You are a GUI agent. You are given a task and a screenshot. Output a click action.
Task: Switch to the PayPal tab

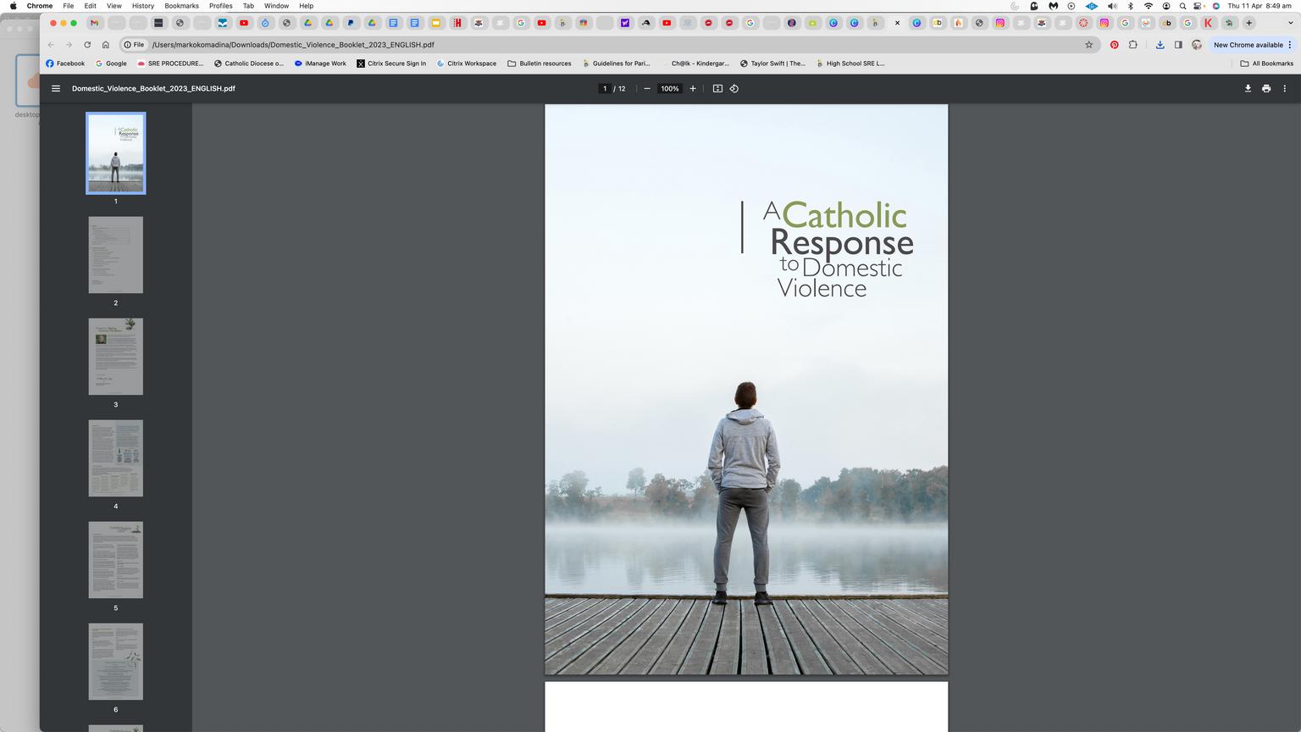(x=350, y=23)
